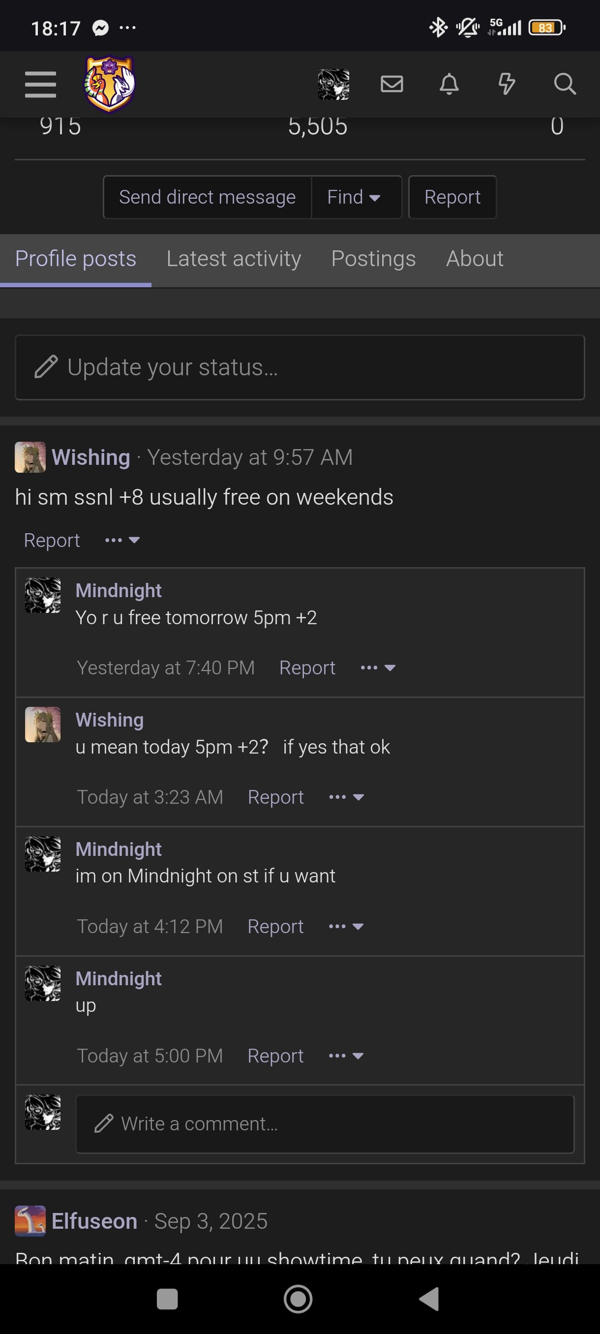Focus the Update your status field
The height and width of the screenshot is (1334, 600).
(300, 367)
